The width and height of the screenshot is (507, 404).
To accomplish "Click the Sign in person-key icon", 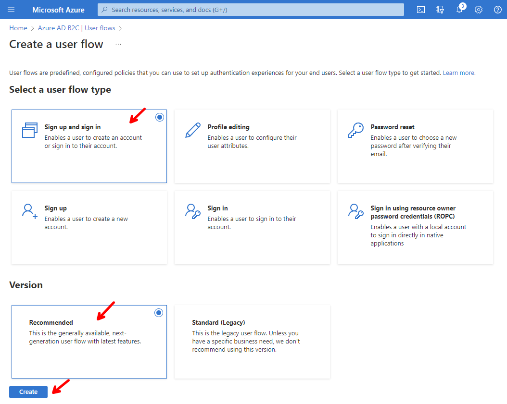I will click(x=193, y=211).
